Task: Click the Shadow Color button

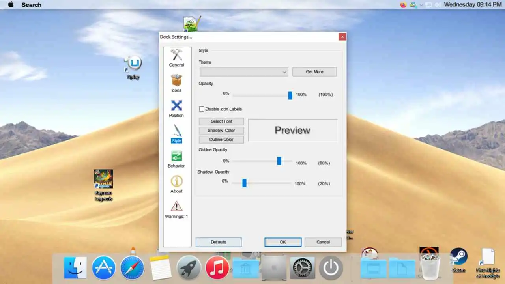Action: point(221,131)
